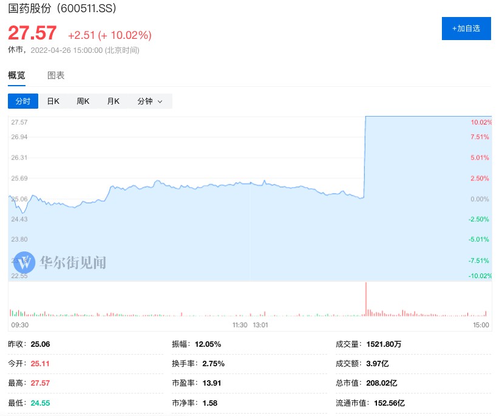Click the 13:01 time axis label

click(260, 325)
